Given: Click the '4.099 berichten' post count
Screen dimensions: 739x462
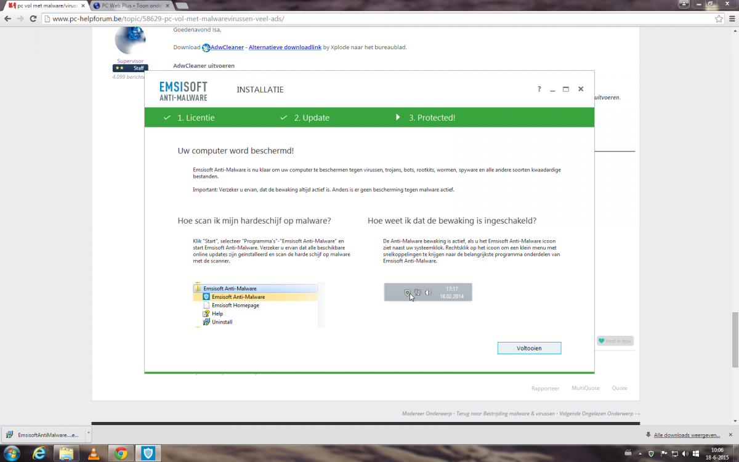Looking at the screenshot, I should coord(129,78).
